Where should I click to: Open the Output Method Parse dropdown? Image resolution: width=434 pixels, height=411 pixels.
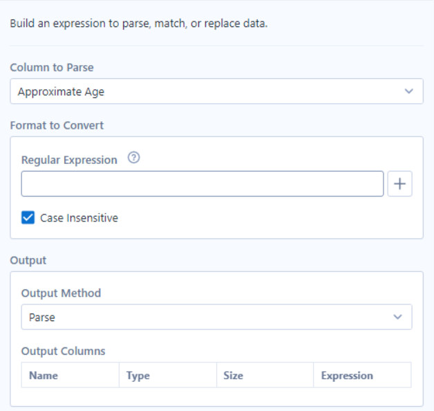click(216, 317)
